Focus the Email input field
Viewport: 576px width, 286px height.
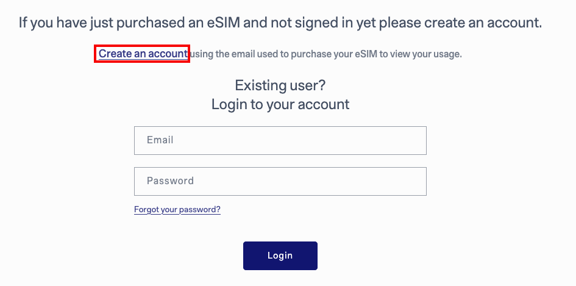pyautogui.click(x=280, y=140)
